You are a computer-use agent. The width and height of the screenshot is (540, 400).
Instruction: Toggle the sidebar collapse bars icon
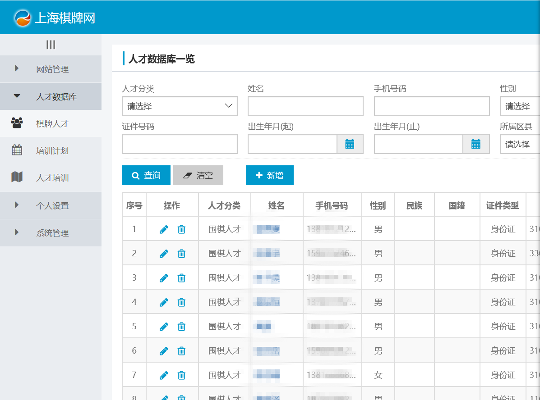click(x=51, y=45)
